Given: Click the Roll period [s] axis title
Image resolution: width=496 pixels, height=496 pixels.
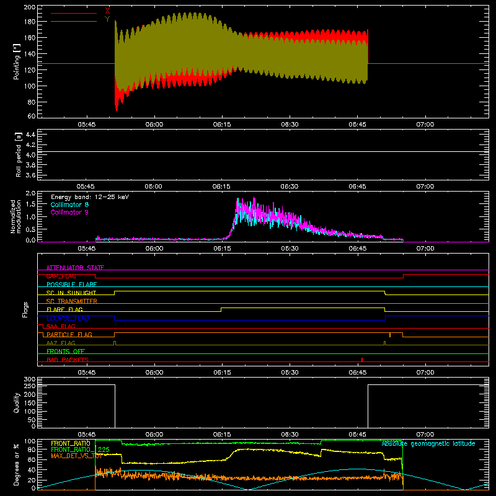Looking at the screenshot, I should tap(18, 154).
